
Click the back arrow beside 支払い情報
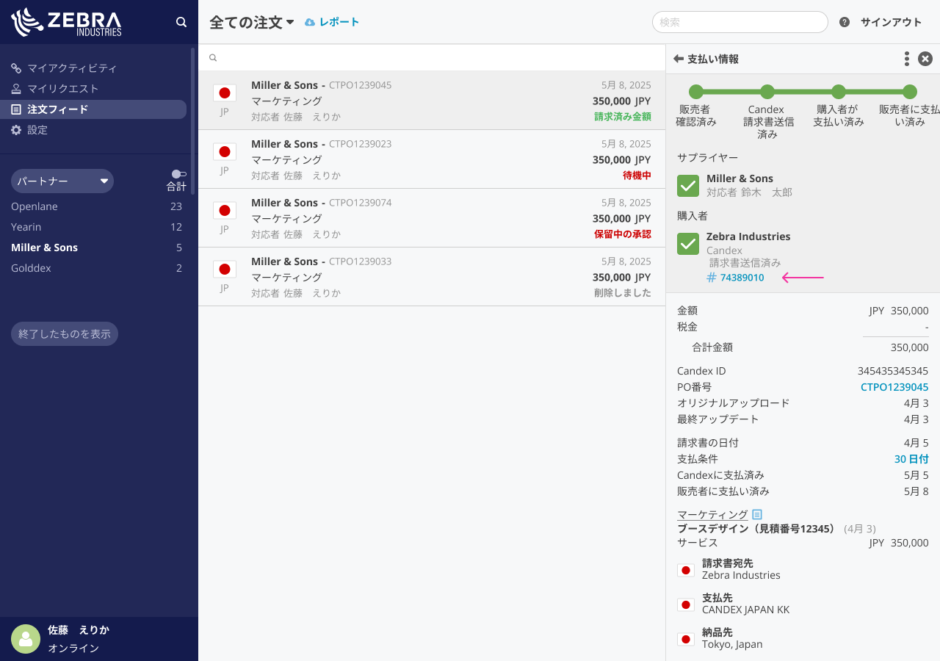click(x=678, y=59)
